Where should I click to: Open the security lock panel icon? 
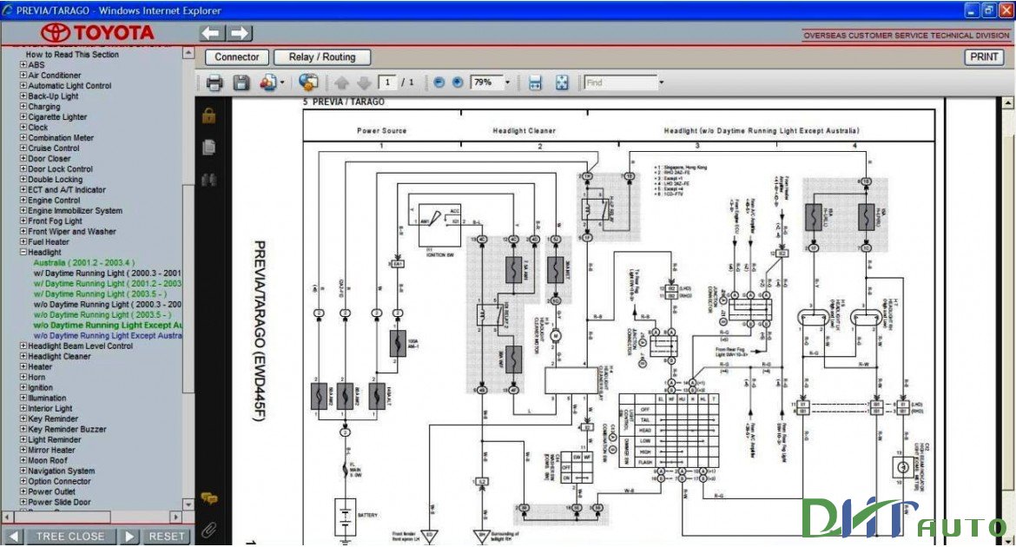(x=208, y=116)
